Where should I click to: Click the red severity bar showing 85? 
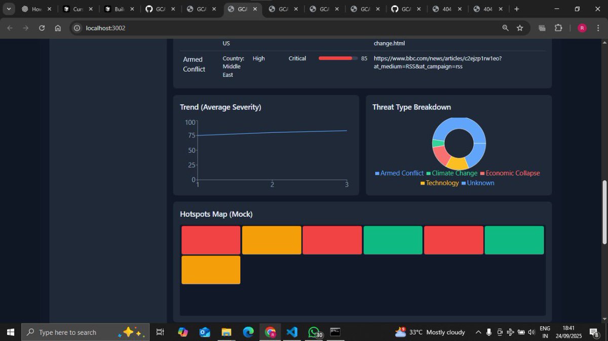[338, 58]
